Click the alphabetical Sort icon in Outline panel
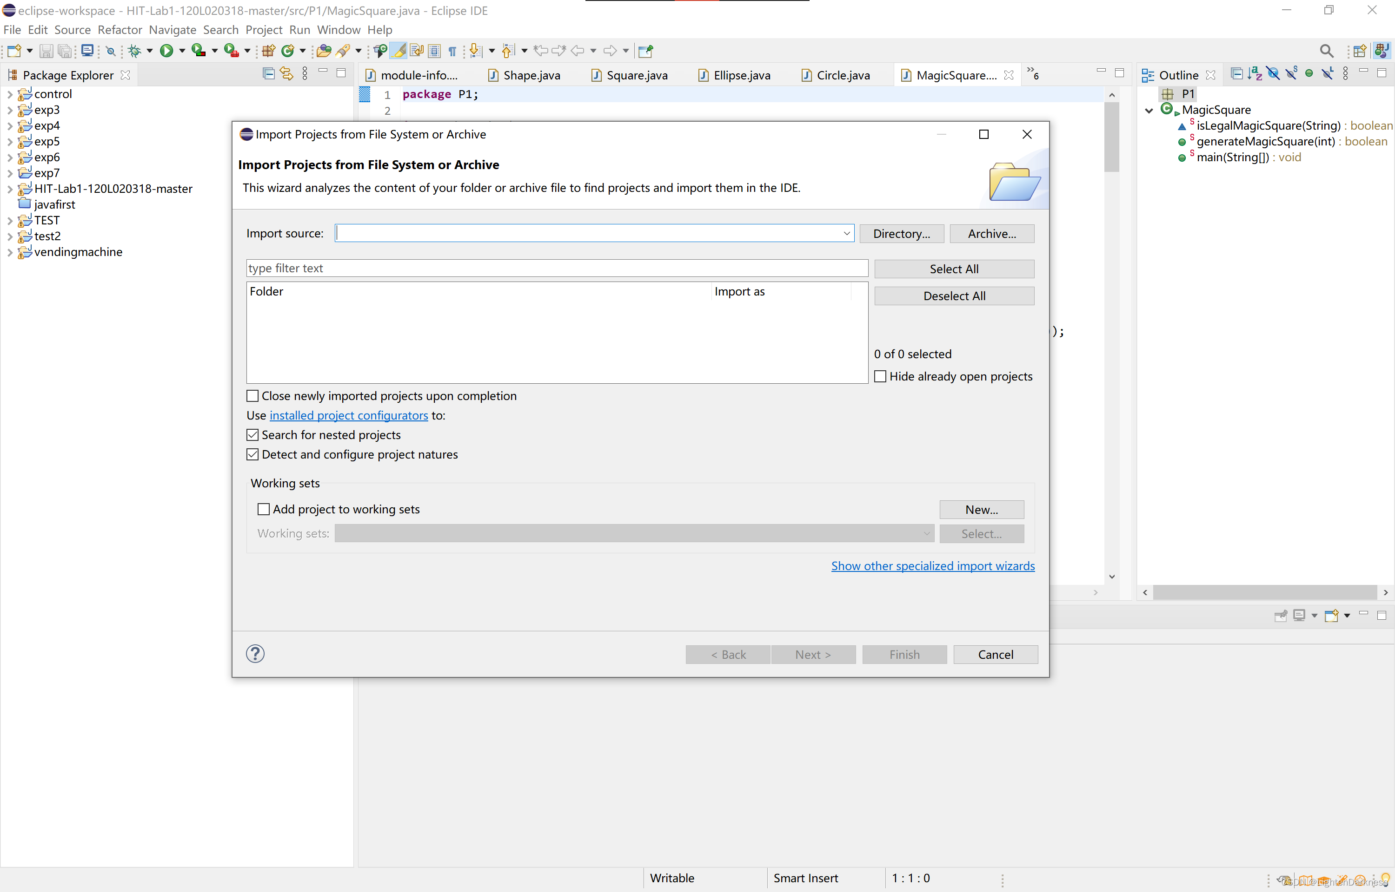The image size is (1395, 892). point(1254,73)
